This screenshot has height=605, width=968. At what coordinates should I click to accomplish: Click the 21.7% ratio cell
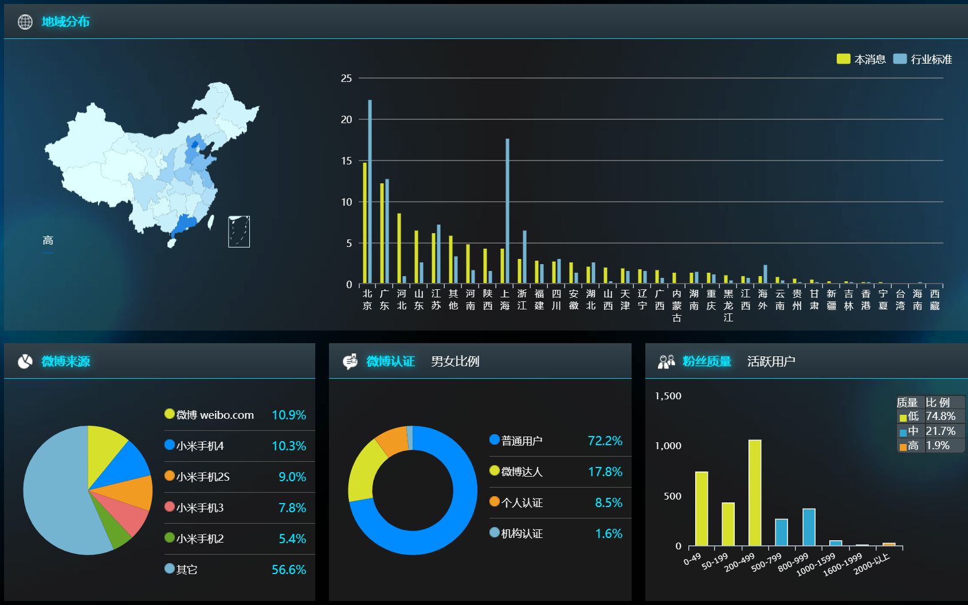pos(945,431)
